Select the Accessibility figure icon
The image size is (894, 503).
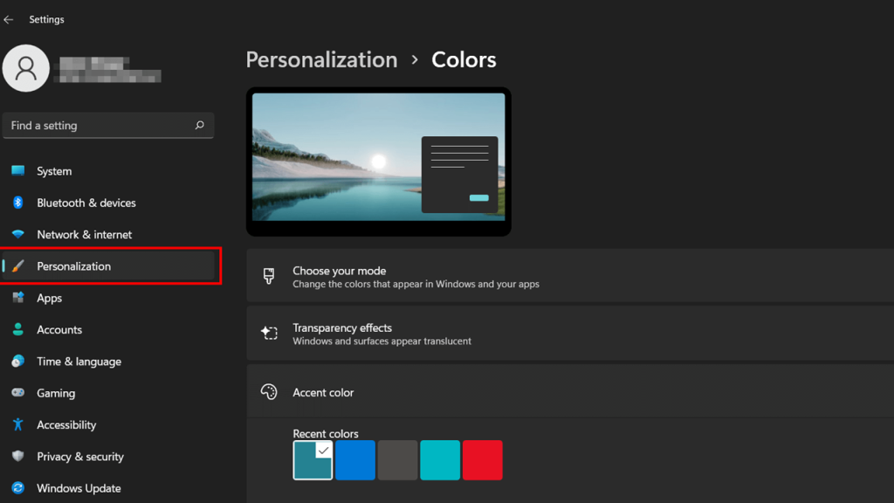[x=17, y=425]
